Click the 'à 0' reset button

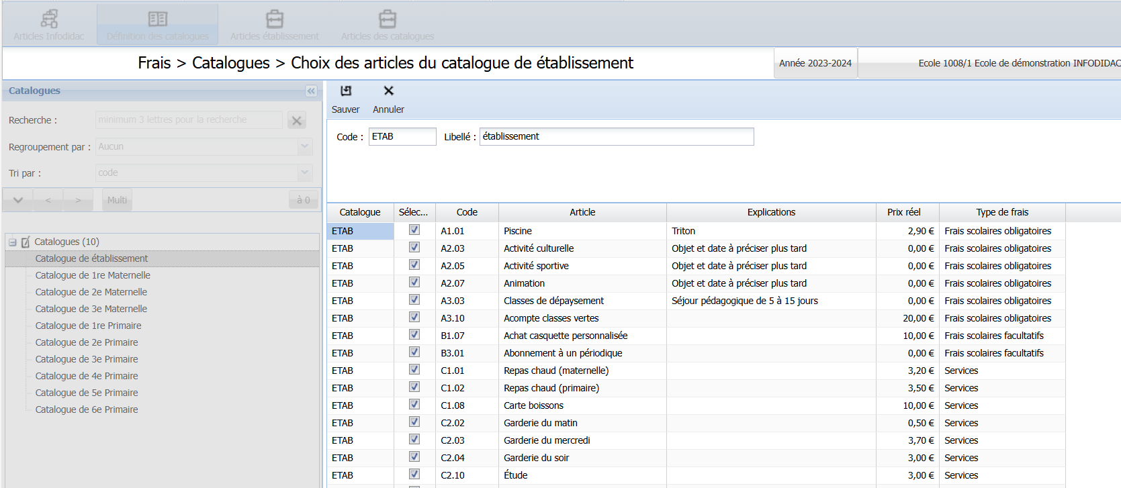coord(304,200)
